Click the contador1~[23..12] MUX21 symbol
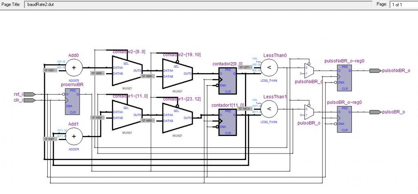 pos(178,118)
